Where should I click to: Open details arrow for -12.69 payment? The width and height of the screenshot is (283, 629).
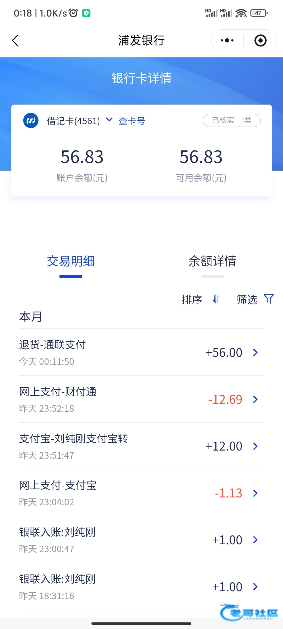pos(255,399)
